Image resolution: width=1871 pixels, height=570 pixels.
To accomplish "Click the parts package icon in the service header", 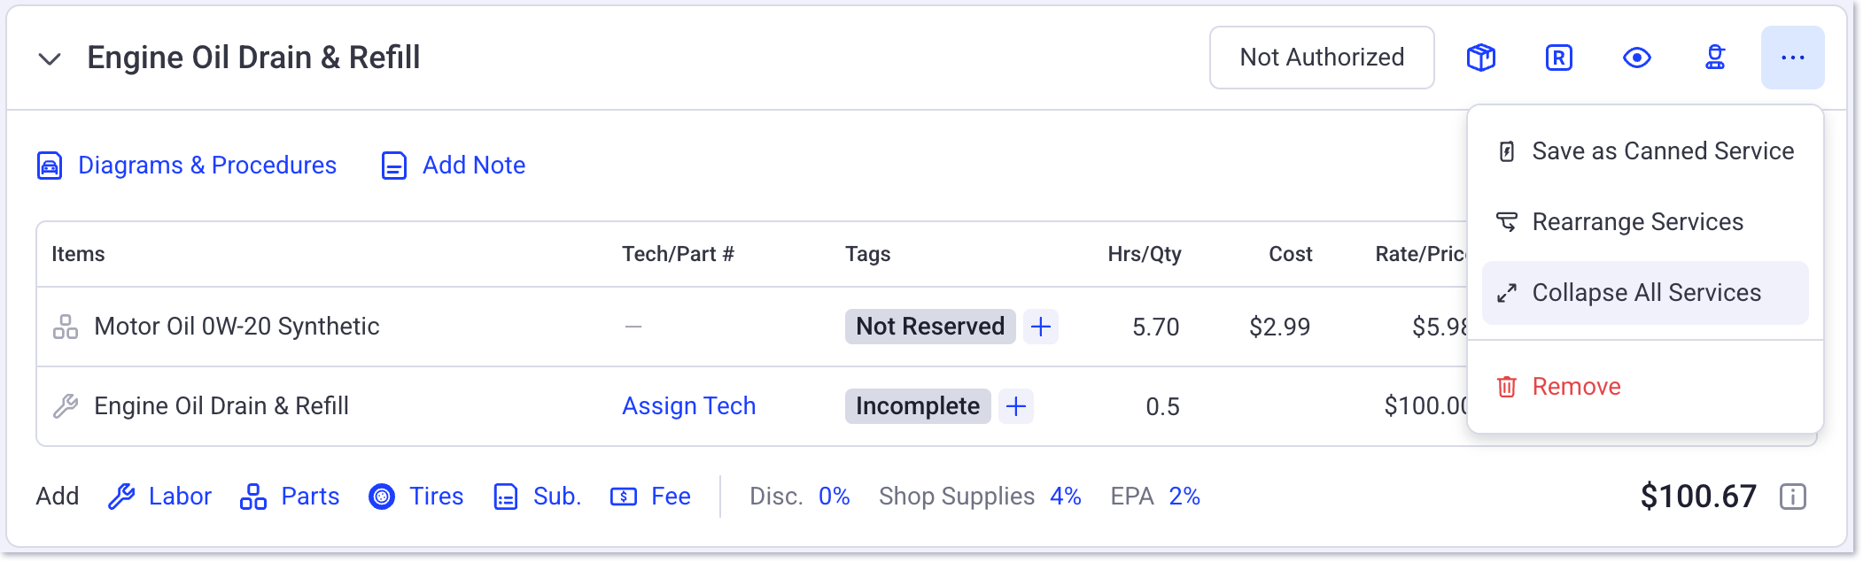I will pos(1480,58).
